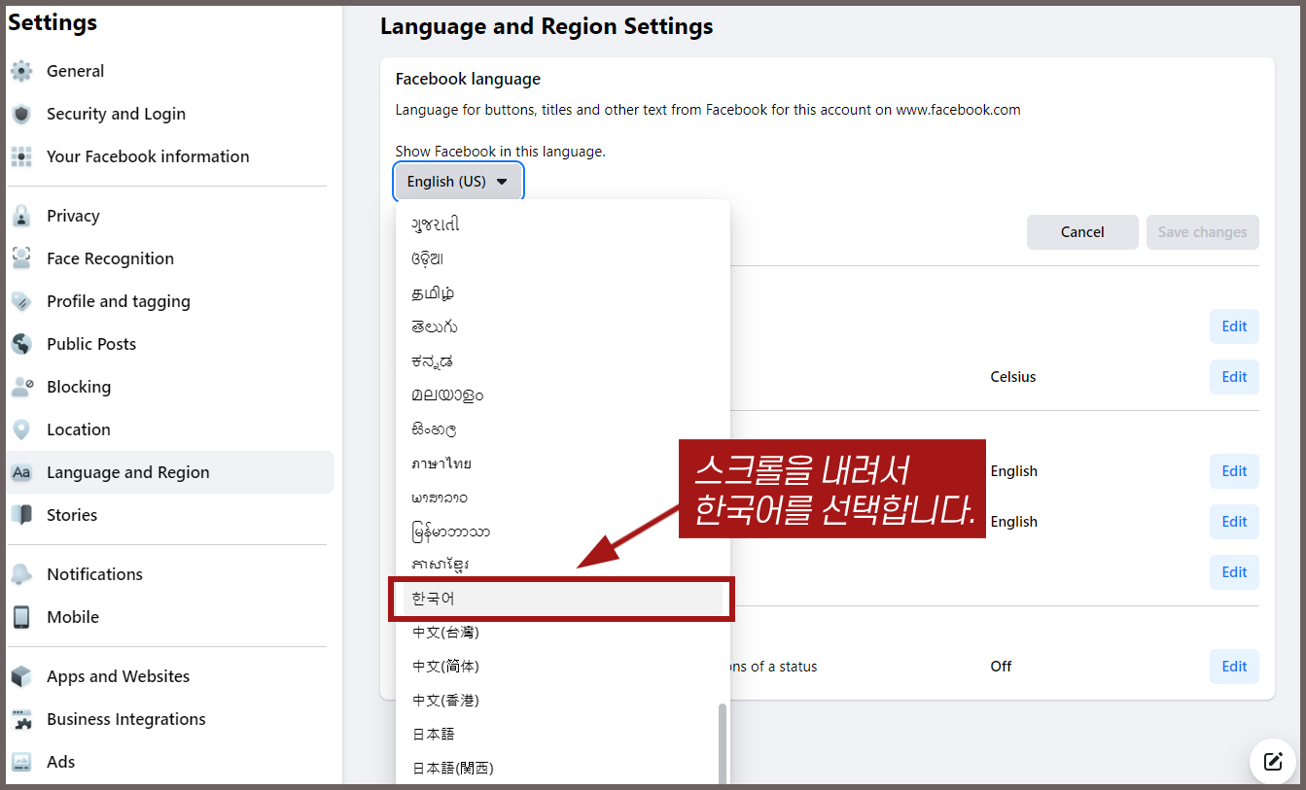The height and width of the screenshot is (790, 1306).
Task: Click the Blocking person icon
Action: pos(21,387)
